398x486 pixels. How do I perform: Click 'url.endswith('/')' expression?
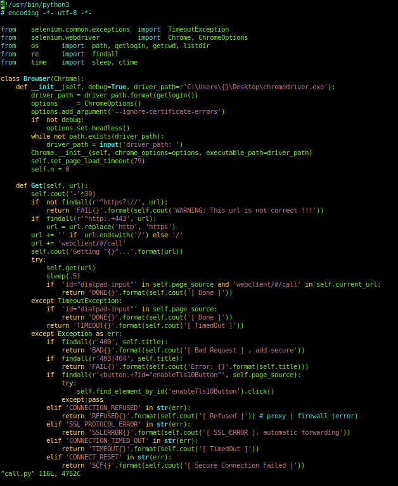117,235
